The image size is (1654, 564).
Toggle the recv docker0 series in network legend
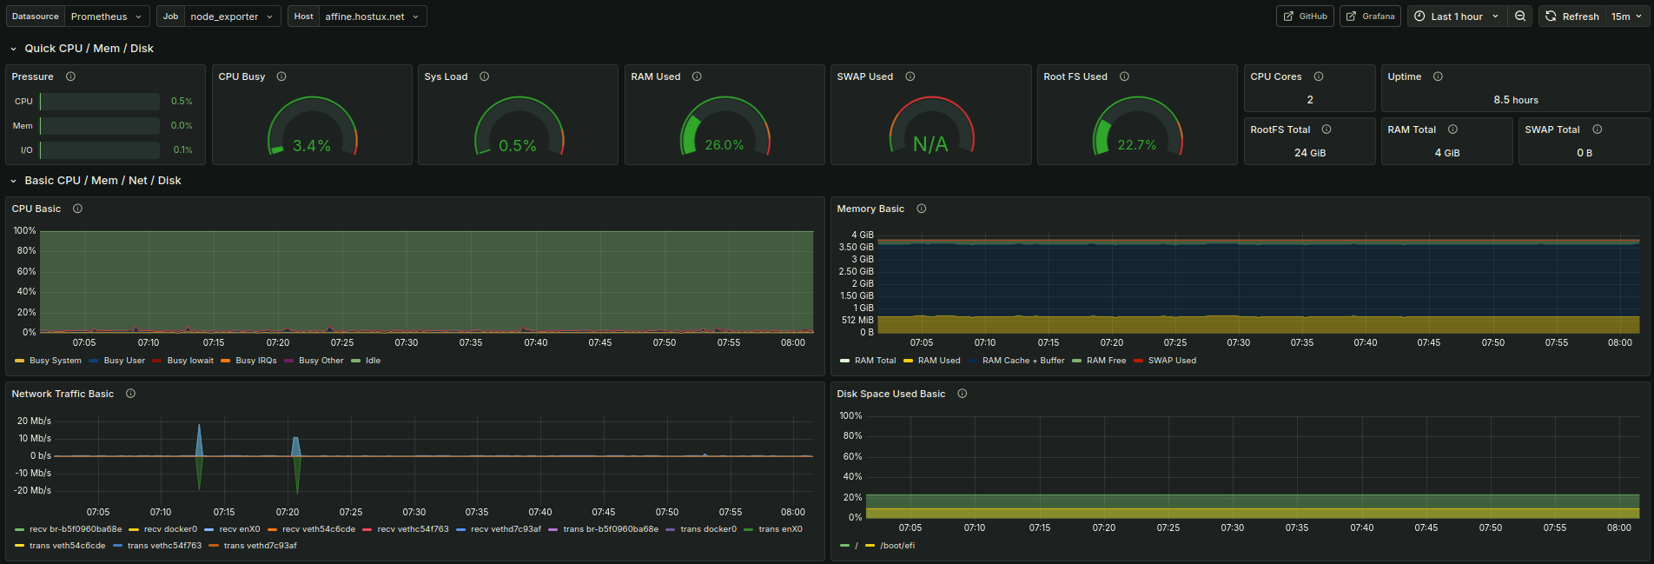click(x=163, y=529)
